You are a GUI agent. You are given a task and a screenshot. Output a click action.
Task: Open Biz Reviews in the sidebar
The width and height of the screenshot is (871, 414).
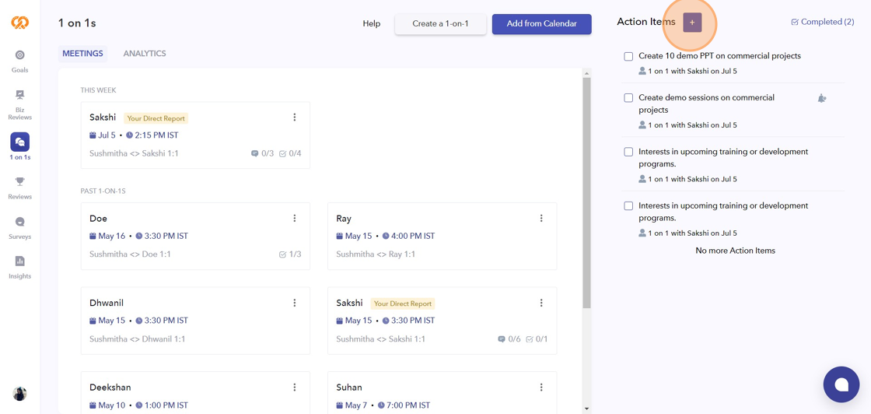20,105
